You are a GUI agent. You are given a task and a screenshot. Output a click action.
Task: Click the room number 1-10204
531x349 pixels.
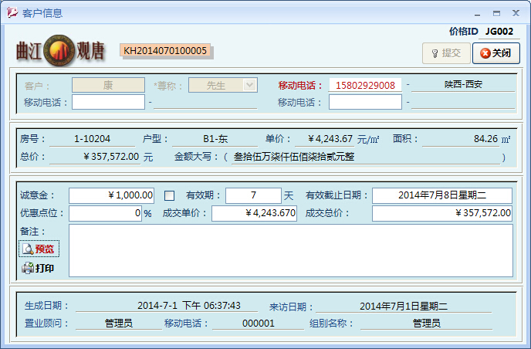92,138
